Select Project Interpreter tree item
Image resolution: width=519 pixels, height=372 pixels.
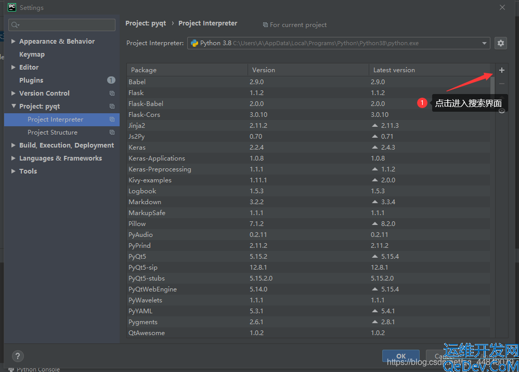tap(62, 119)
